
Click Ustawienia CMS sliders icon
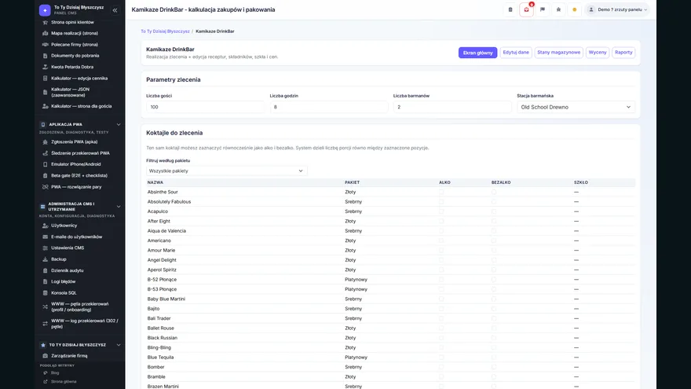click(x=45, y=248)
